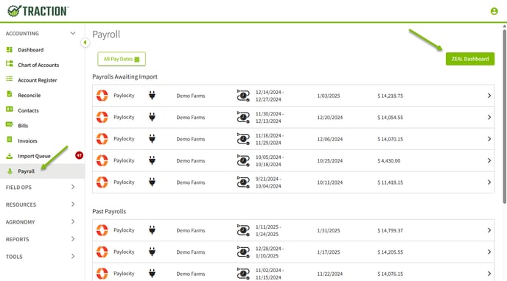Viewport: 507px width, 281px height.
Task: Click the plug integration icon on 12/20/2024 payroll
Action: coord(152,117)
